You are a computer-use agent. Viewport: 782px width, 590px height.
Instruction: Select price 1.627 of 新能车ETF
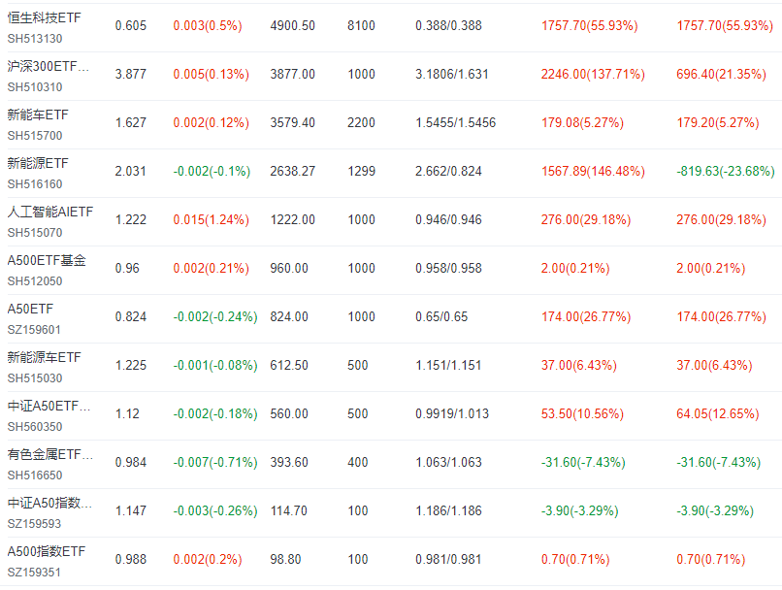131,122
